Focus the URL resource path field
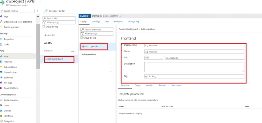Viewport: 262px width, 123px height. [x=204, y=58]
